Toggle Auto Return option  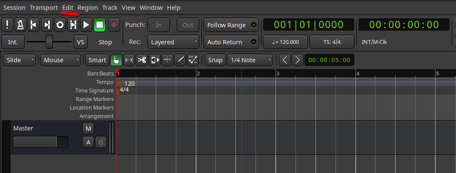pos(232,42)
